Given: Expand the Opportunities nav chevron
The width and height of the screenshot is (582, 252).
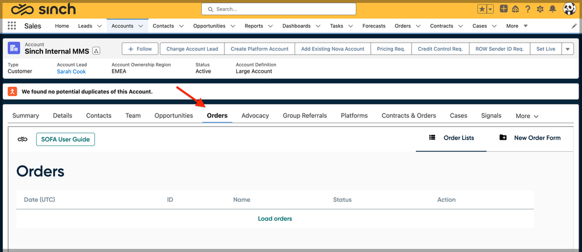Looking at the screenshot, I should coord(233,26).
